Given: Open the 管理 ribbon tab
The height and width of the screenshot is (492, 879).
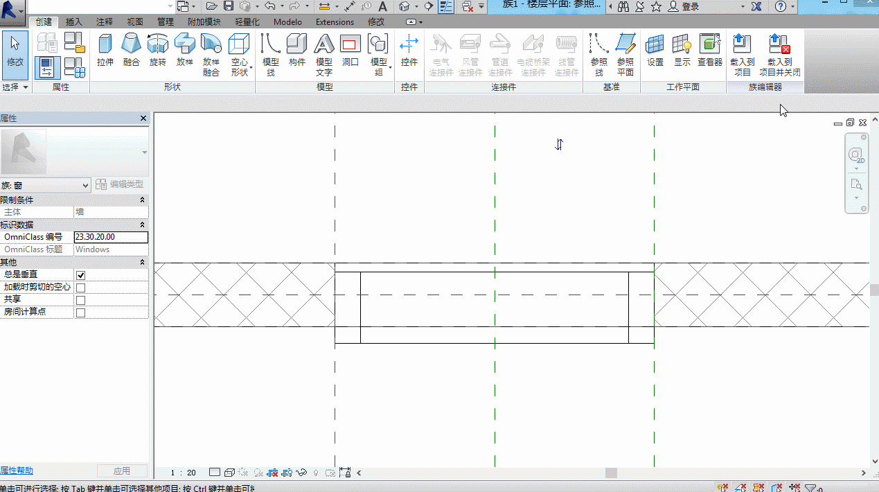Looking at the screenshot, I should pos(166,22).
